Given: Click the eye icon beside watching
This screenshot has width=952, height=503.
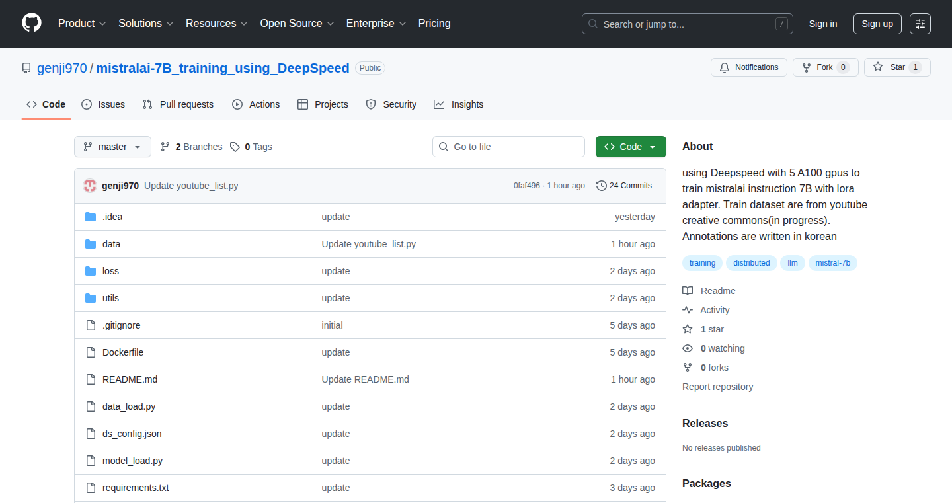Looking at the screenshot, I should [688, 348].
